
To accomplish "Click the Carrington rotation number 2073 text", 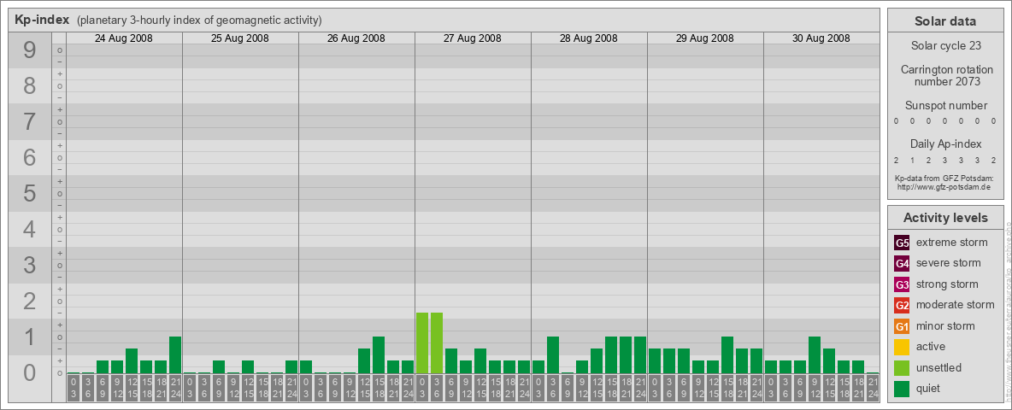I will pyautogui.click(x=947, y=75).
